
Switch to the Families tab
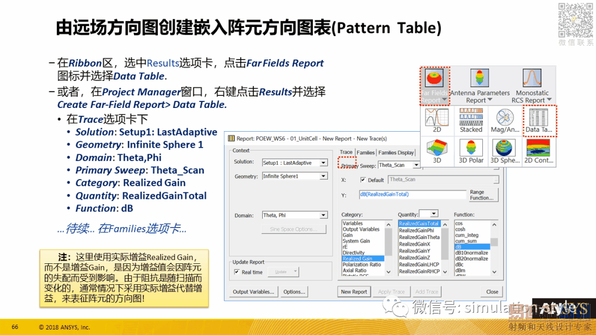pos(365,153)
